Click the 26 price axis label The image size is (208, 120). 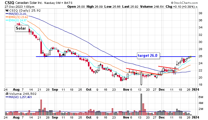(200, 56)
